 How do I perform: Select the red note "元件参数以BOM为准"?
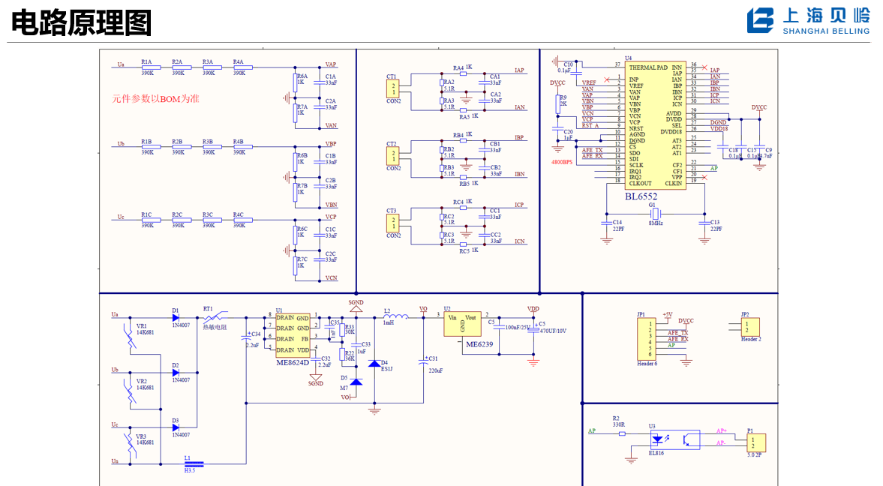155,99
